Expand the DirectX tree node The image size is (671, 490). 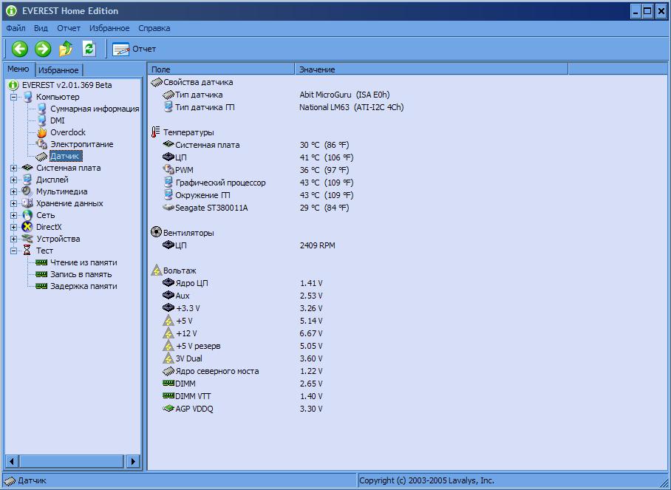pyautogui.click(x=14, y=227)
